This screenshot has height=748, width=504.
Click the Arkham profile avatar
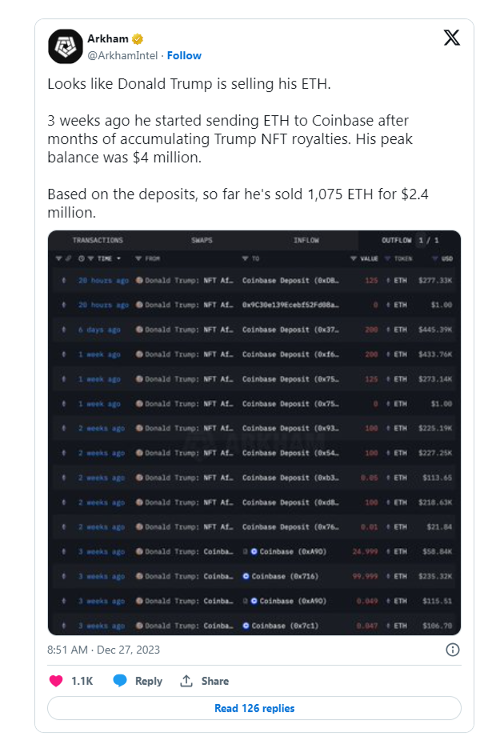coord(66,47)
